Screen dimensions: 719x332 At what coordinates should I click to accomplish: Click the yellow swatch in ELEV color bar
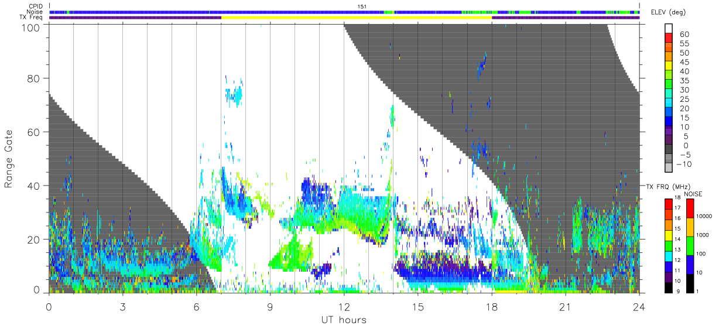[669, 66]
